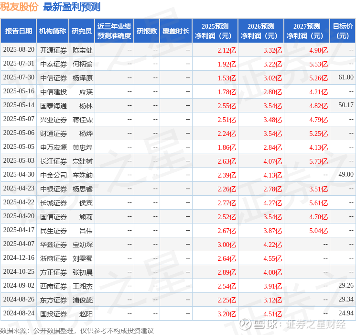Click 4.55亿 in 浙商证券 row
Viewport: 356px width, 335px height.
[273, 258]
